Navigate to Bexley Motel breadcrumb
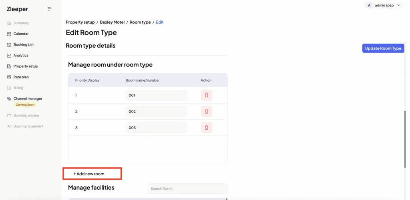The image size is (410, 200). coord(112,22)
